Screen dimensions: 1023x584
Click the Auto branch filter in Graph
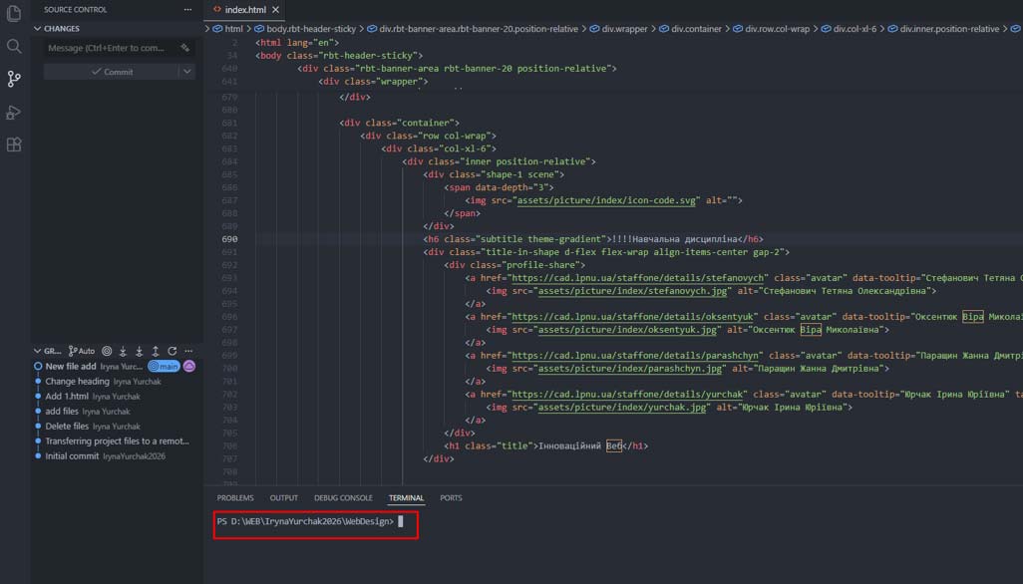82,351
